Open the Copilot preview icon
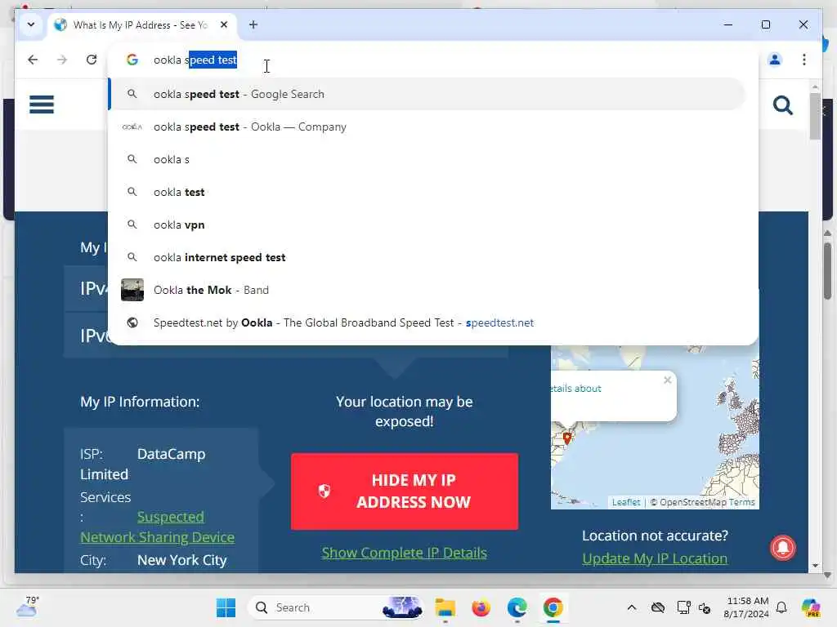Screen dimensions: 837x627 pyautogui.click(x=811, y=607)
